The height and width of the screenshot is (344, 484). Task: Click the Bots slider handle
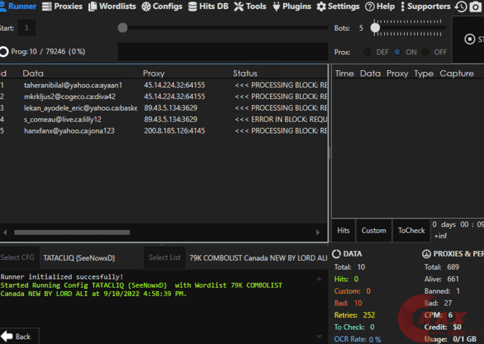[x=375, y=28]
